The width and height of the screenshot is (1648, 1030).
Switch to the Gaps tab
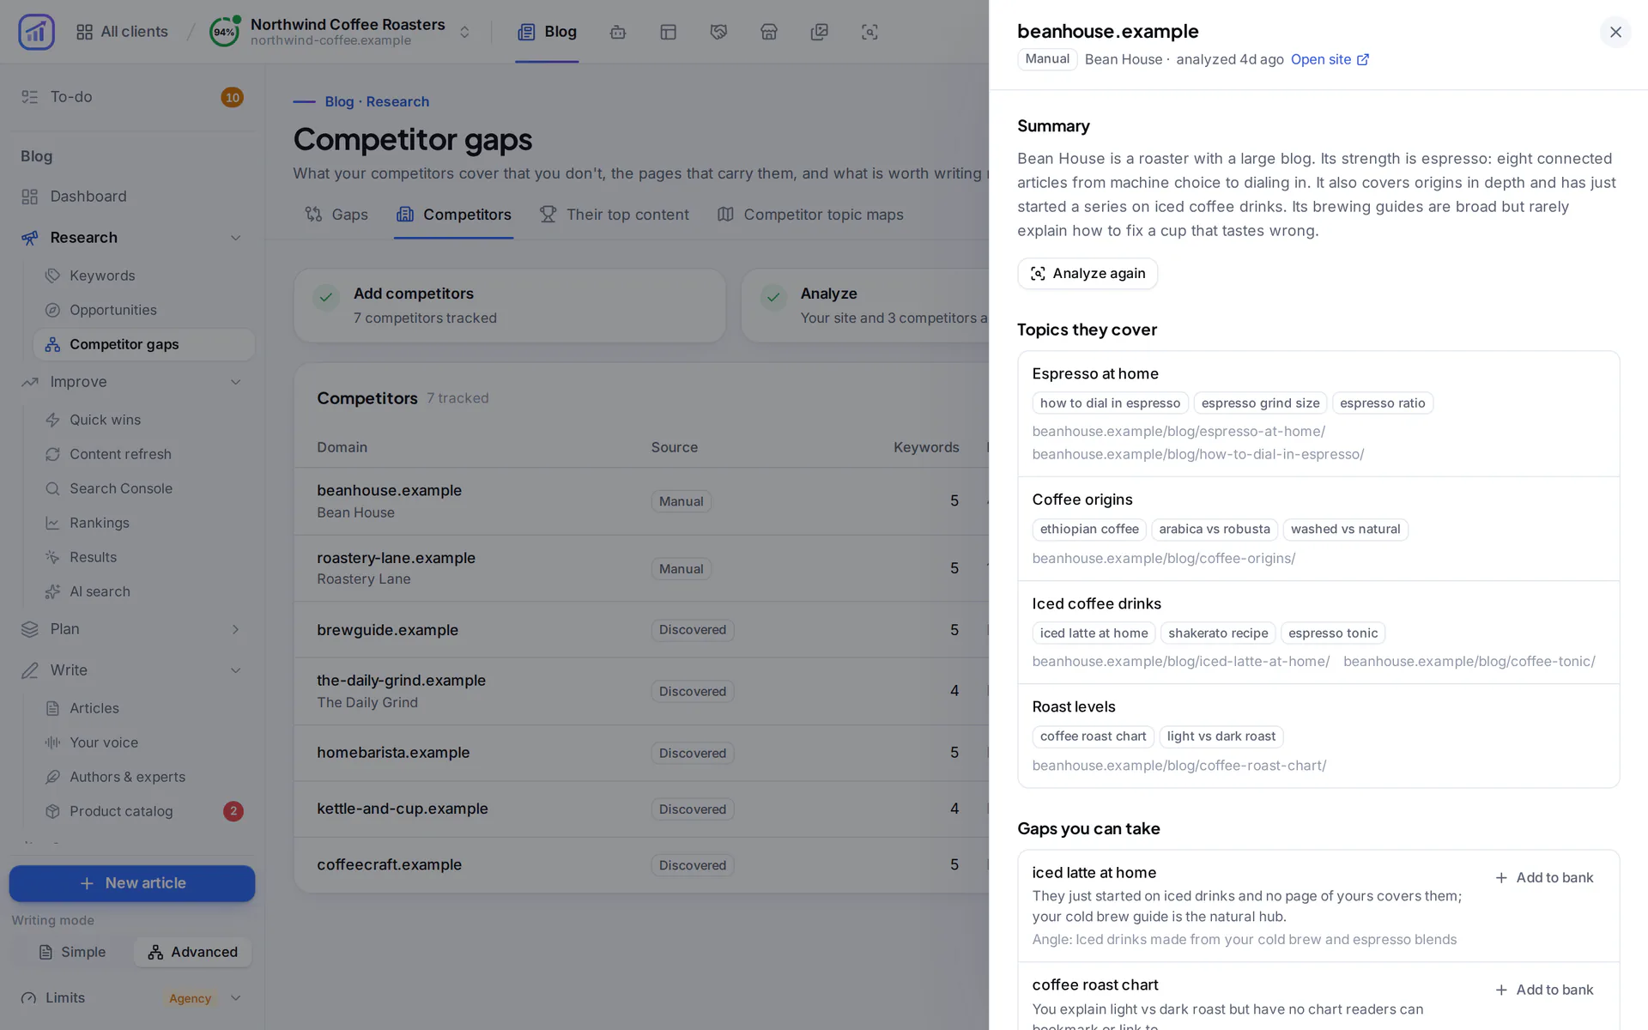tap(336, 215)
